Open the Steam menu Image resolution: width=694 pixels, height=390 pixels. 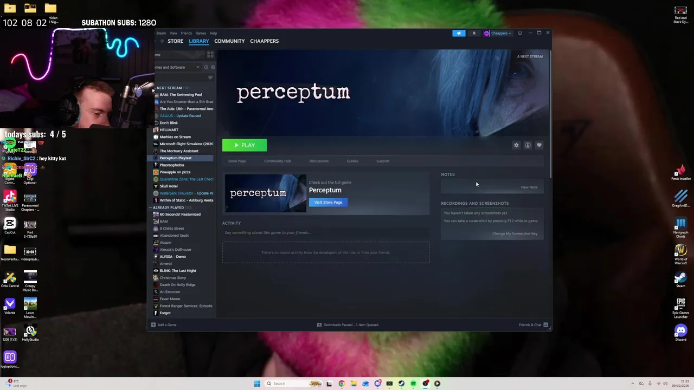tap(161, 33)
